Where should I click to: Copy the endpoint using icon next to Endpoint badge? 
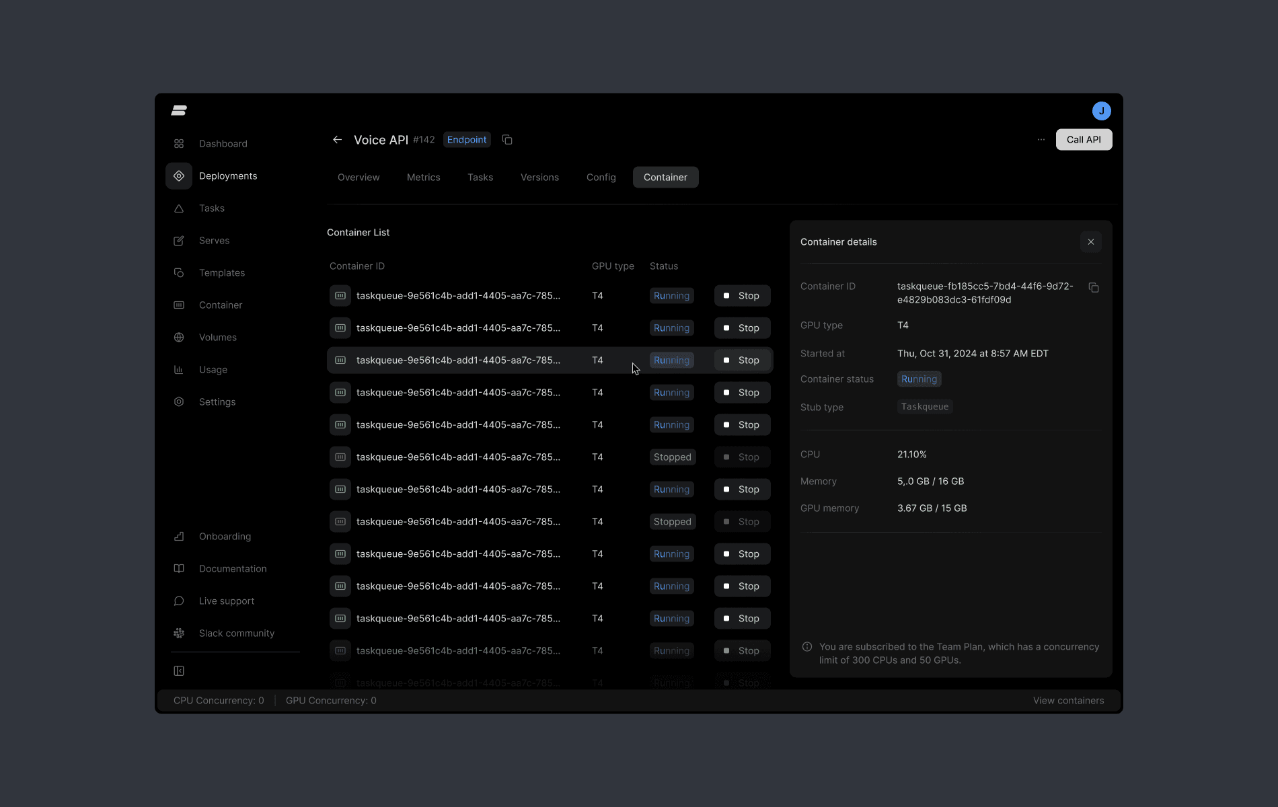[507, 140]
